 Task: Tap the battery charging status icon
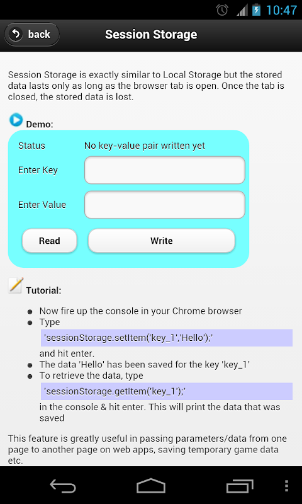(256, 10)
